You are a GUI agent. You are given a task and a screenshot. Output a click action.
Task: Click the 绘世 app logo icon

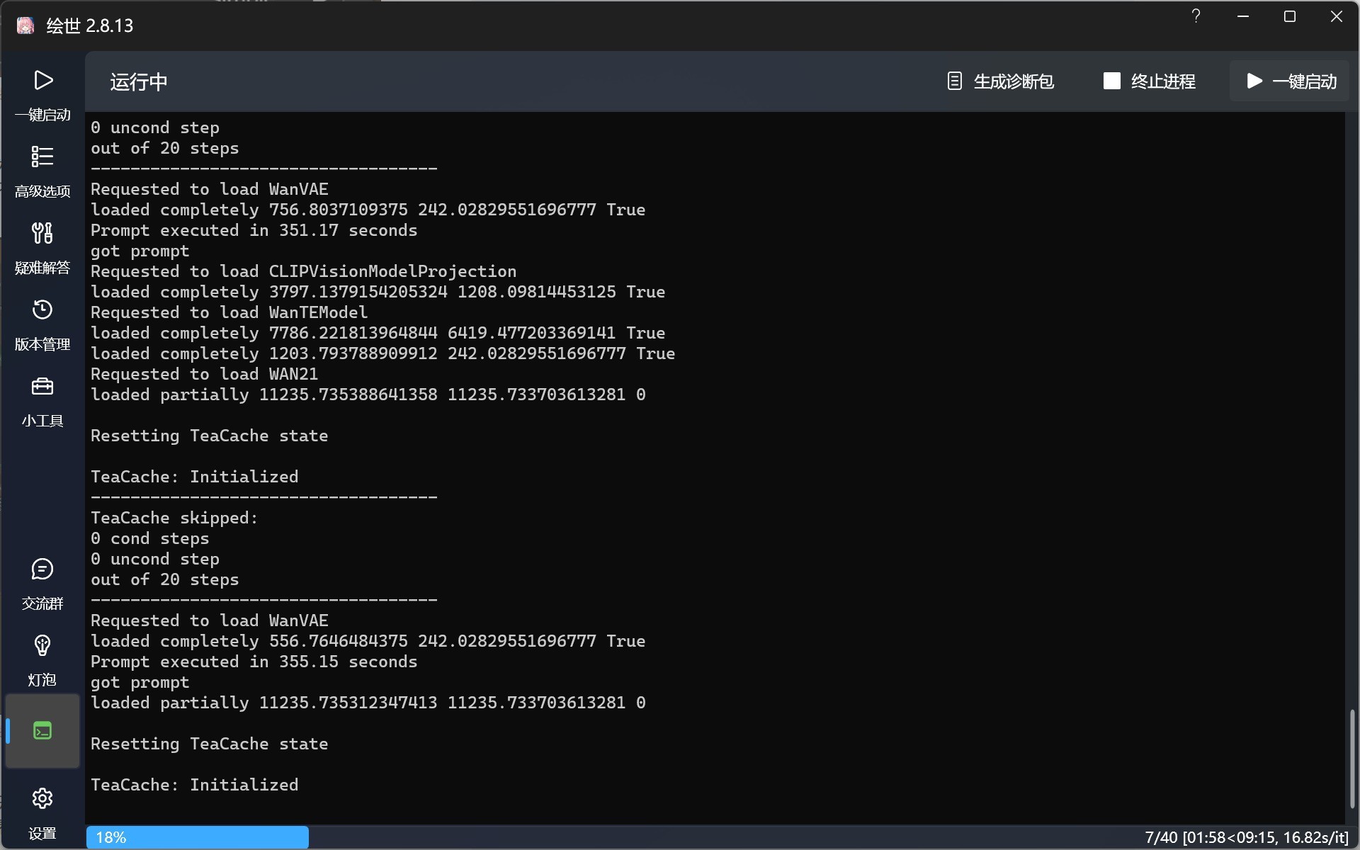(25, 25)
